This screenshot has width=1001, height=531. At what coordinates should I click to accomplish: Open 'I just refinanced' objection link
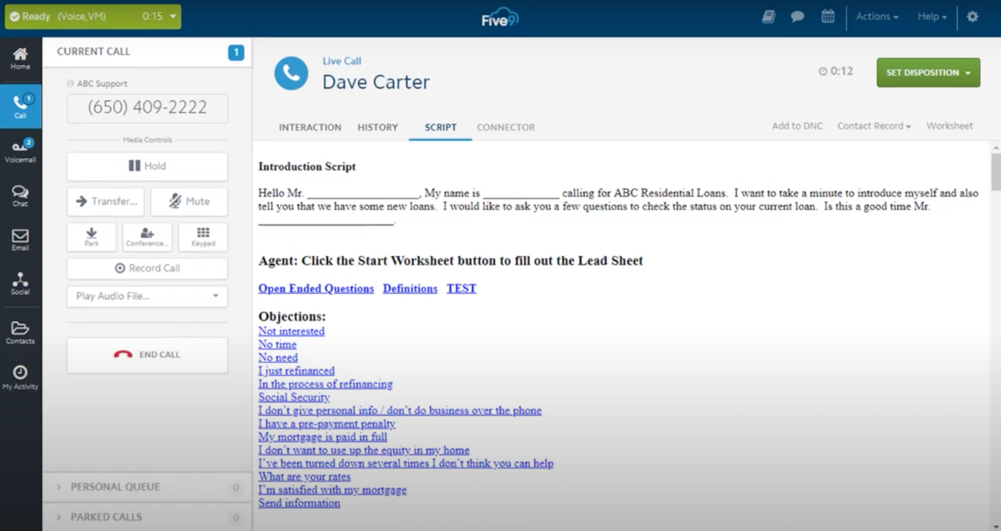296,371
